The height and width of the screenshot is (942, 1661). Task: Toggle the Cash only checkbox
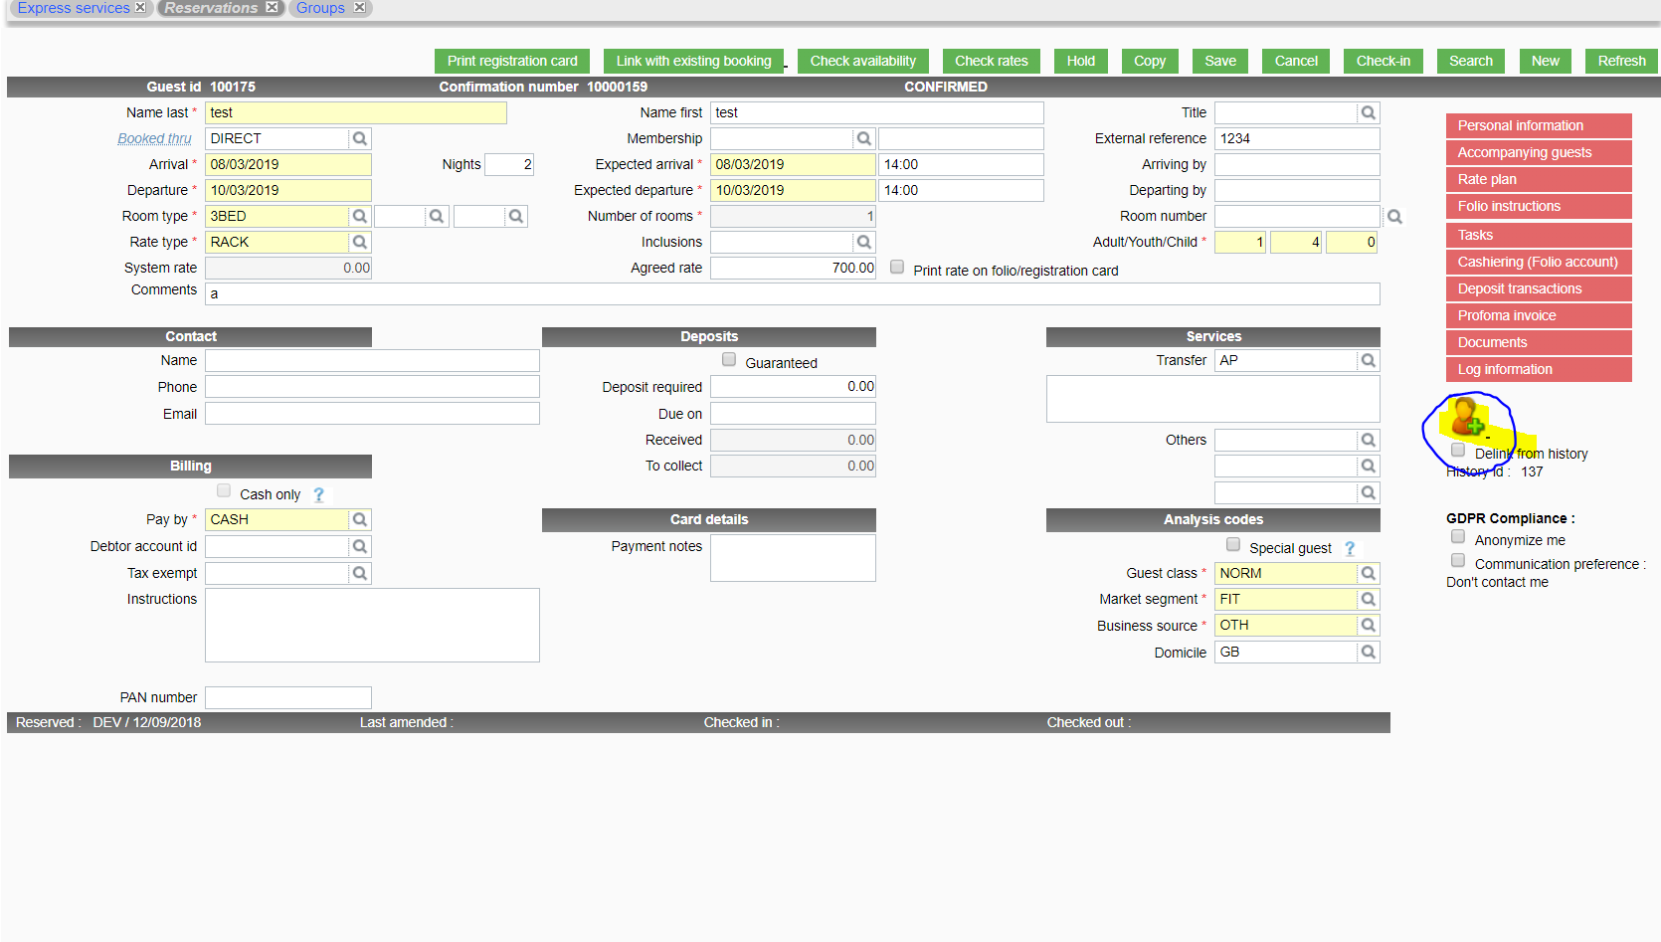click(x=224, y=491)
